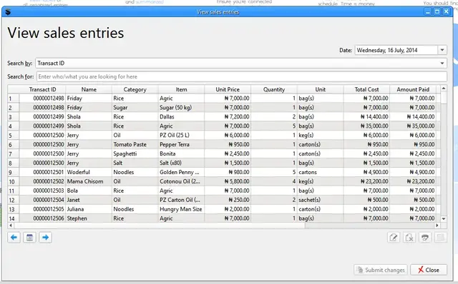Click the Item column header
The height and width of the screenshot is (284, 458).
click(181, 89)
